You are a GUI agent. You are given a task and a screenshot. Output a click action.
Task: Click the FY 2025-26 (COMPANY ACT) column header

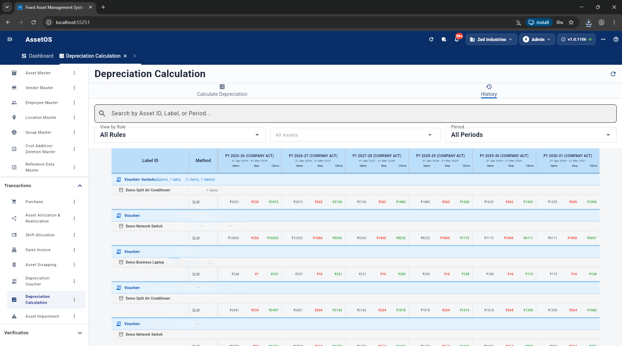[250, 161]
